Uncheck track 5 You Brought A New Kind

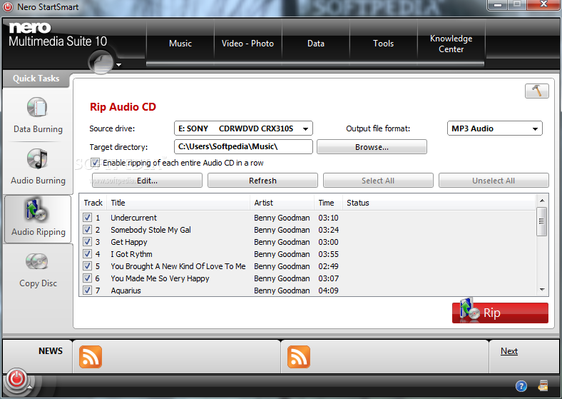tap(87, 266)
